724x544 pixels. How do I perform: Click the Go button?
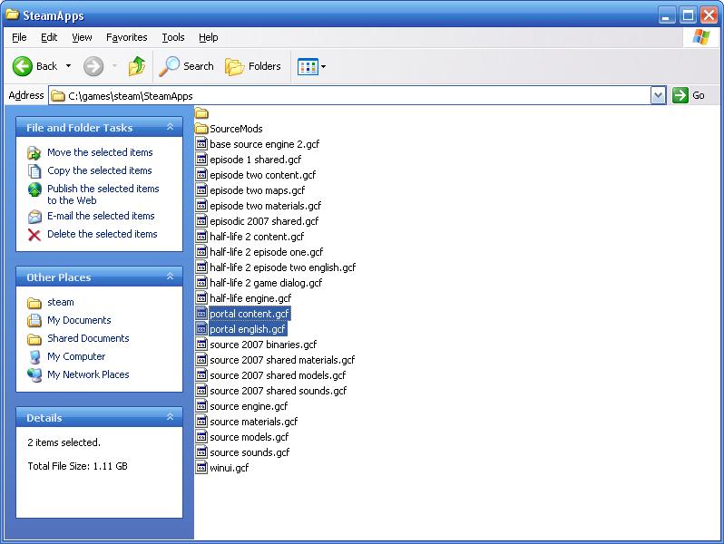tap(689, 95)
